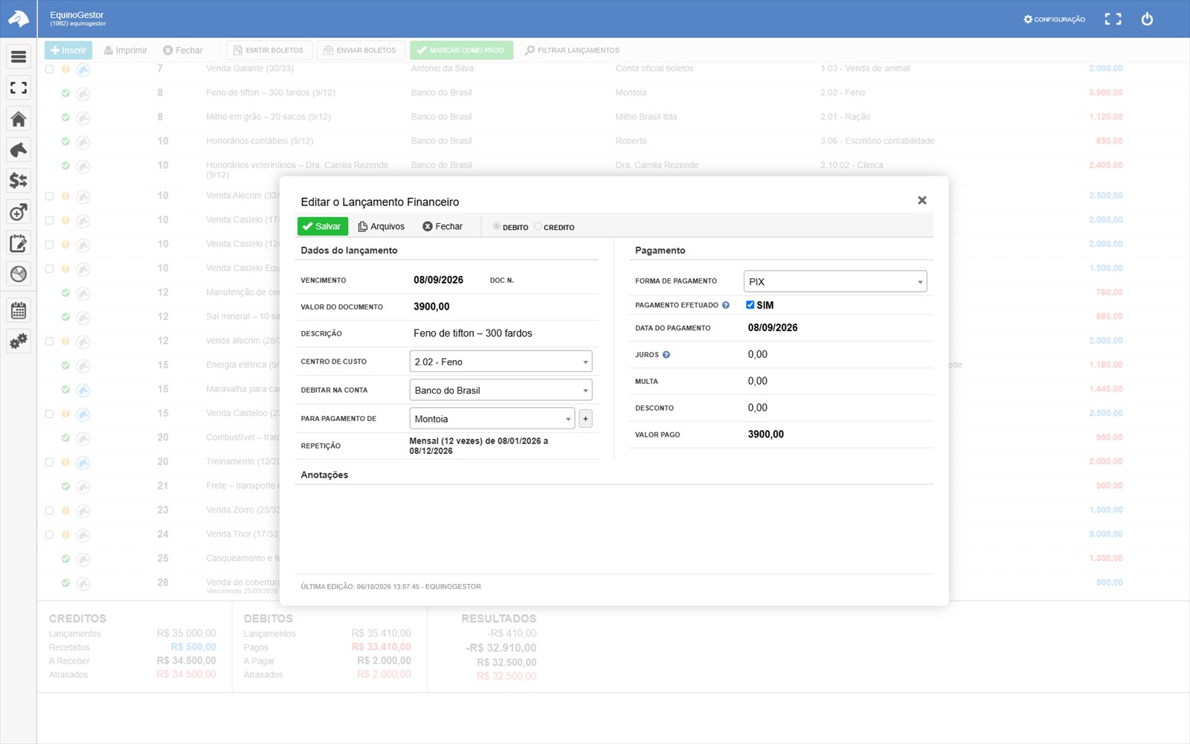Click the Inserir button
Image resolution: width=1190 pixels, height=744 pixels.
pyautogui.click(x=68, y=50)
